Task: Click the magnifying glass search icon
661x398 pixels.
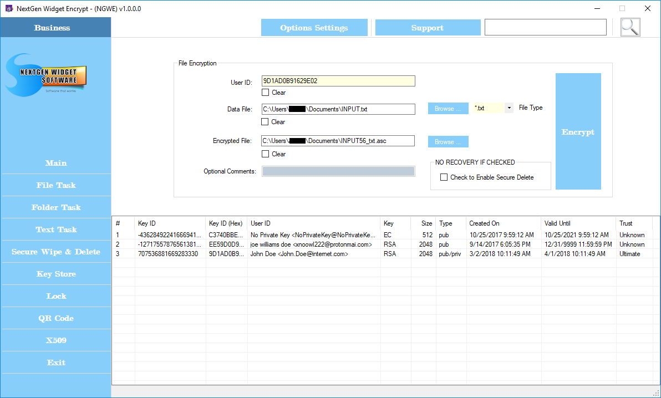Action: 631,27
